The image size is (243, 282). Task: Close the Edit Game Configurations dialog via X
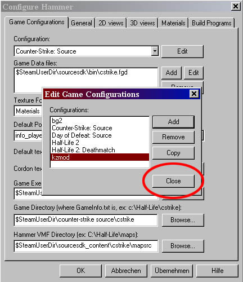point(194,94)
